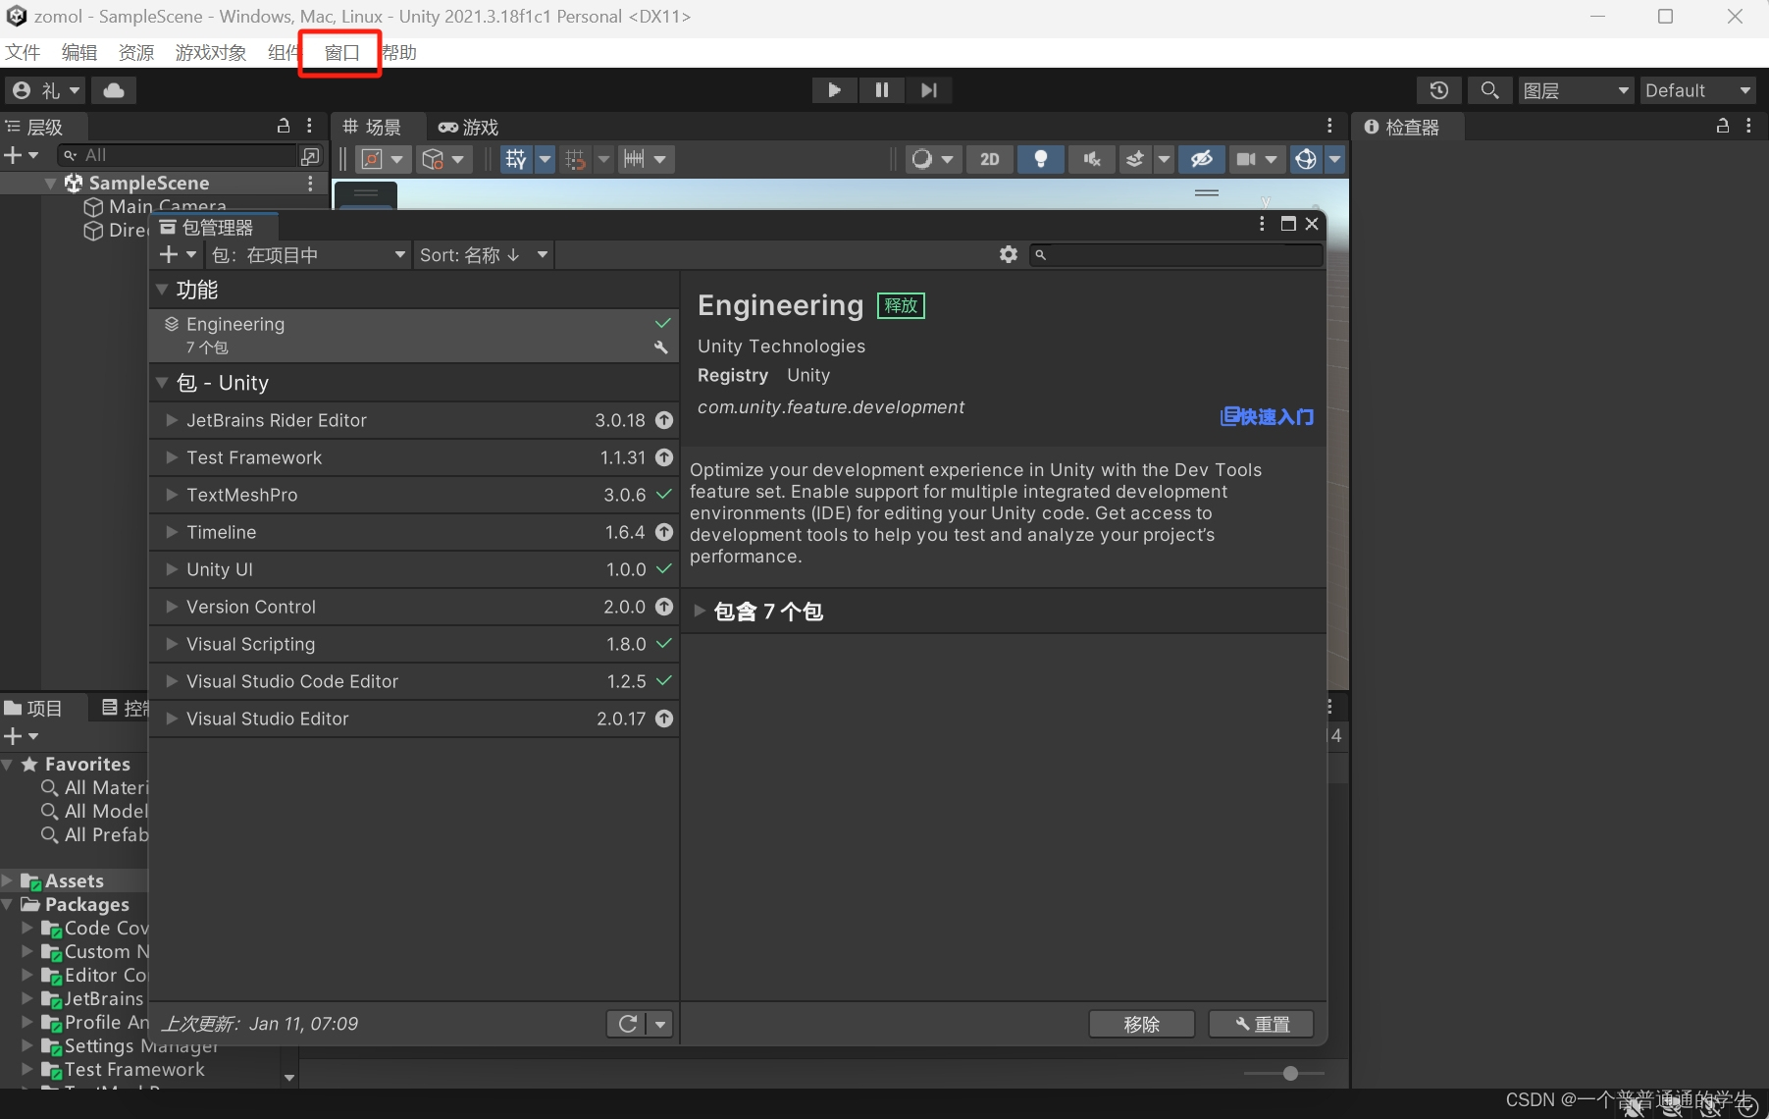
Task: Select the Engineering feature set
Action: click(x=414, y=336)
